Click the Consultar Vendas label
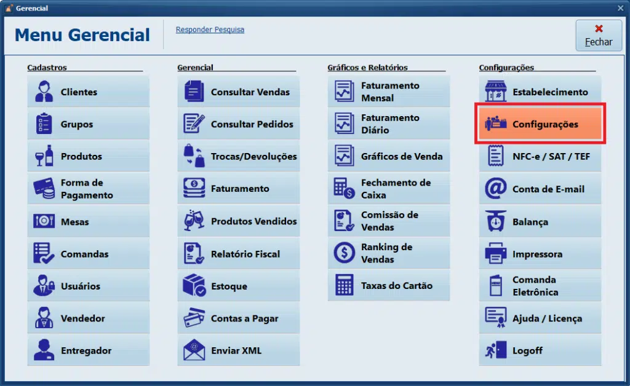Image resolution: width=630 pixels, height=386 pixels. pyautogui.click(x=250, y=92)
